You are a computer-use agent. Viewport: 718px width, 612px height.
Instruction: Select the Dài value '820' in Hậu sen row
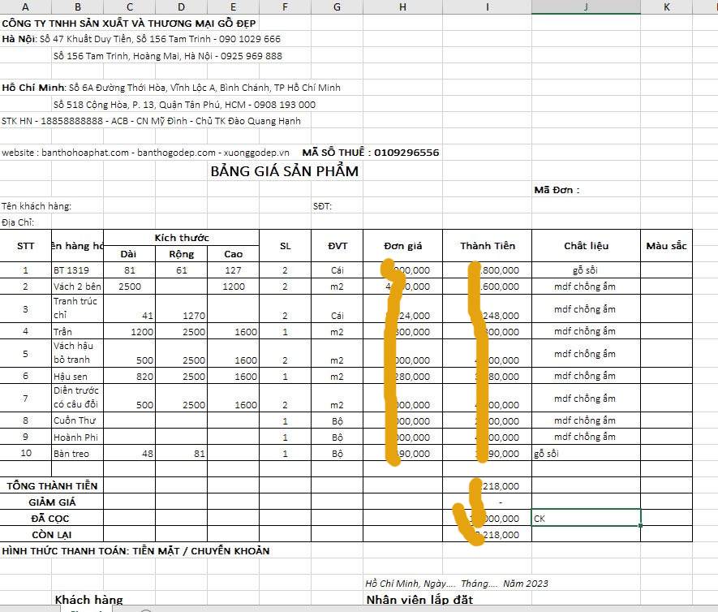coord(130,376)
